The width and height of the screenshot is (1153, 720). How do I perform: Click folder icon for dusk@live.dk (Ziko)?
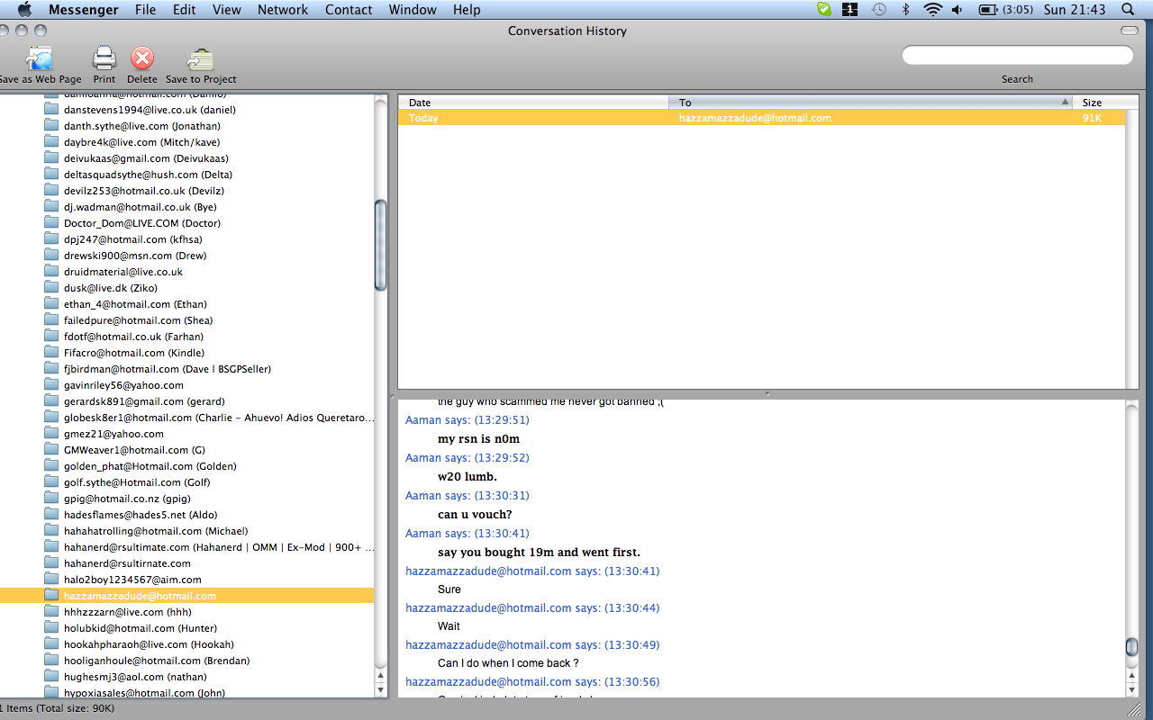point(51,288)
